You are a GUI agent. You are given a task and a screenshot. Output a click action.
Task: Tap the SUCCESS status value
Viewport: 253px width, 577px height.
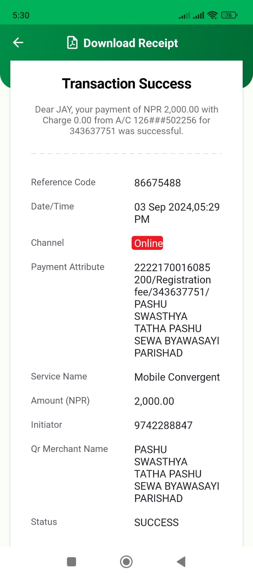click(156, 523)
